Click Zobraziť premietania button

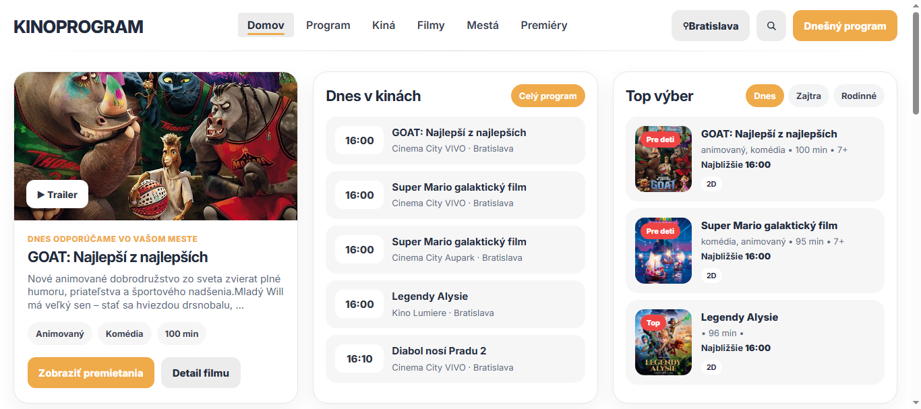(x=91, y=373)
